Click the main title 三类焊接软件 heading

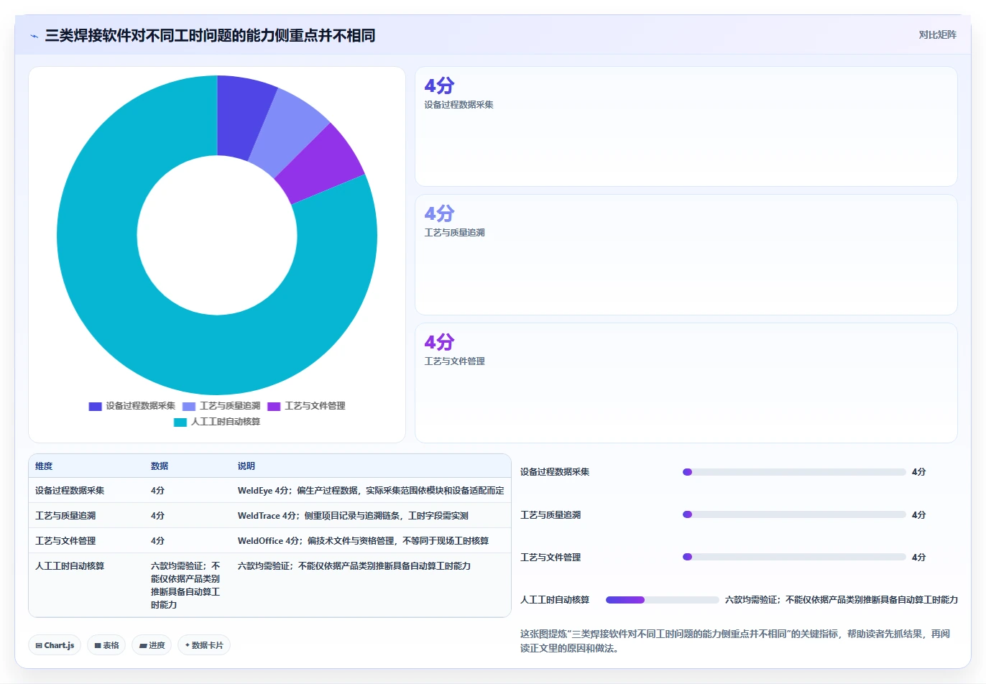210,35
